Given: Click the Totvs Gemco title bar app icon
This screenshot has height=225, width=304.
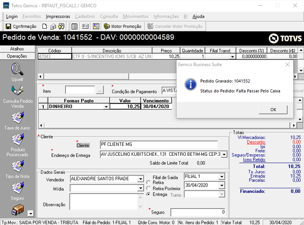Looking at the screenshot, I should click(6, 6).
